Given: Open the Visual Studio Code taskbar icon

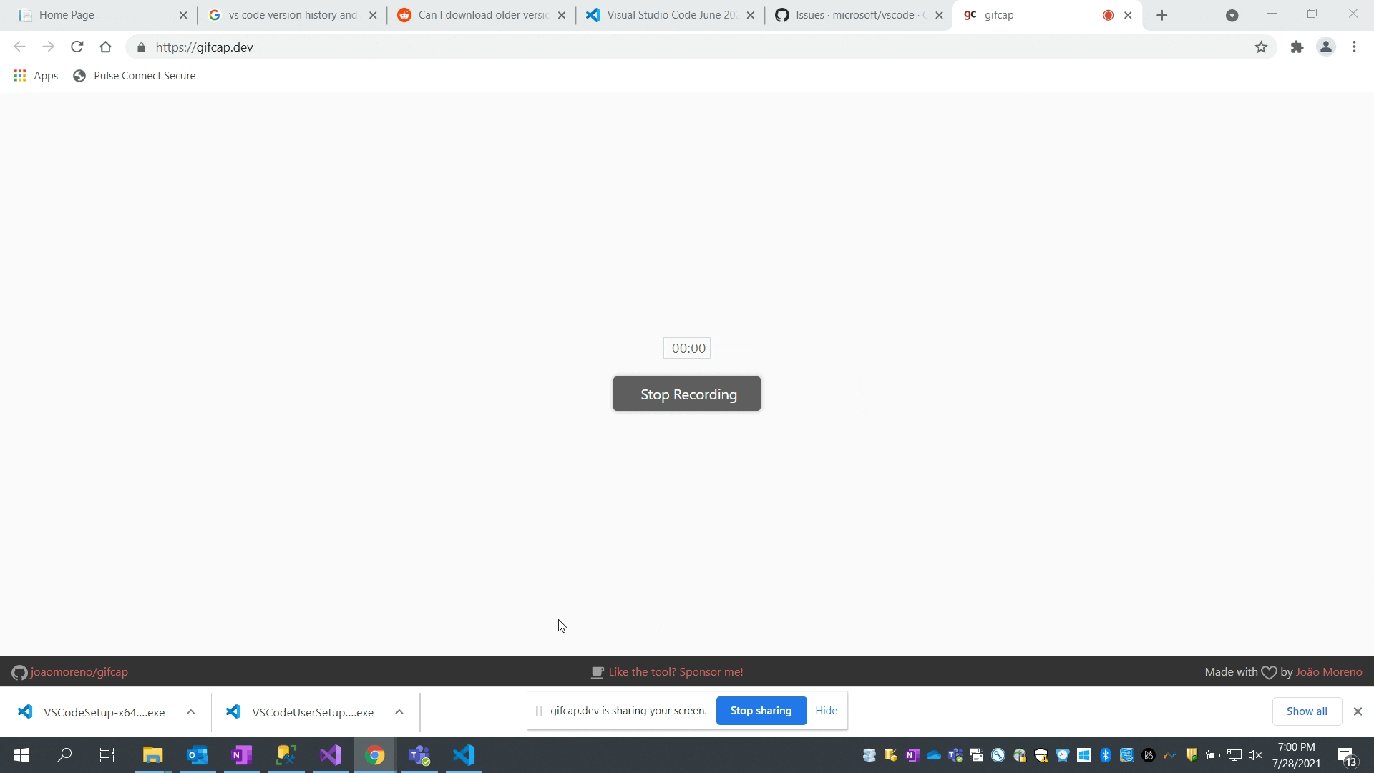Looking at the screenshot, I should 464,755.
